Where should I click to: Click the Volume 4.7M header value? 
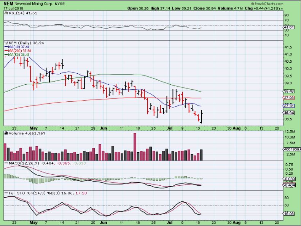(230, 8)
